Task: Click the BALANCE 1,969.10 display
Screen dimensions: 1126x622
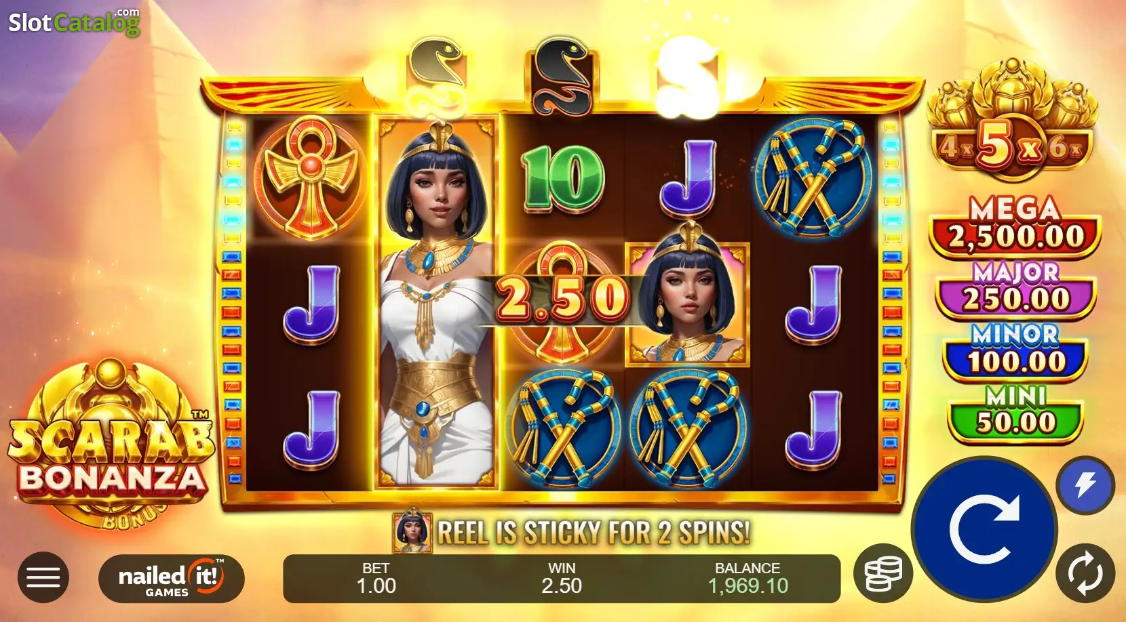Action: click(x=748, y=578)
